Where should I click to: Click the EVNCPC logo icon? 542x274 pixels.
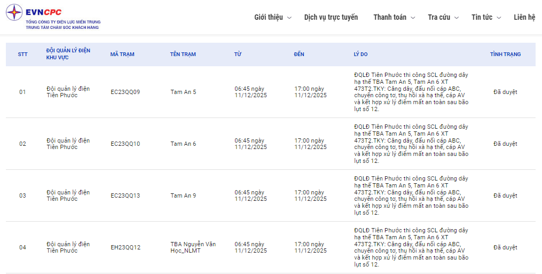click(x=14, y=12)
